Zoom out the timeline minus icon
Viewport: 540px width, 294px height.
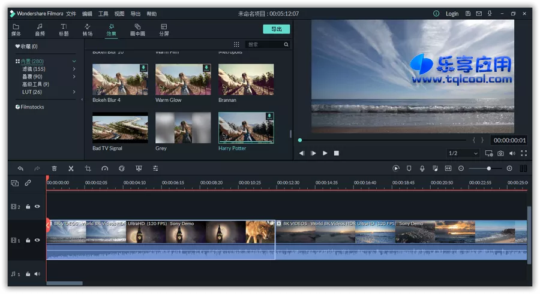[461, 168]
